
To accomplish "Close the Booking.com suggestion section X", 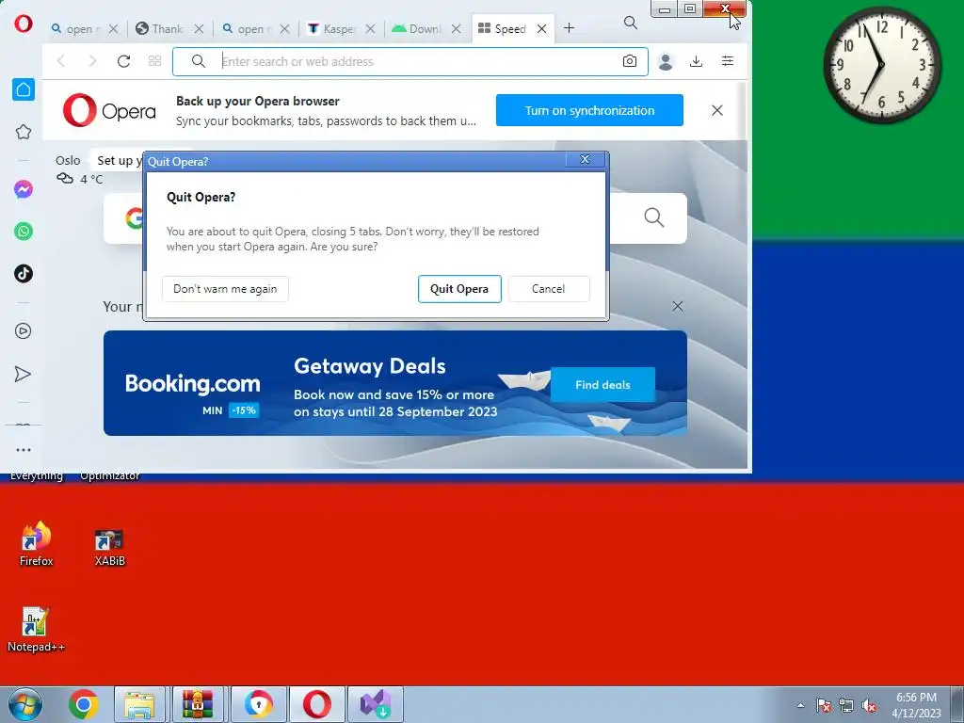I will coord(678,306).
